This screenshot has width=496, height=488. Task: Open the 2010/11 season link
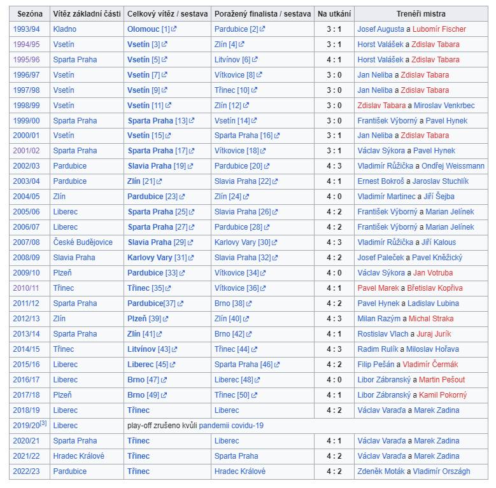pos(26,288)
